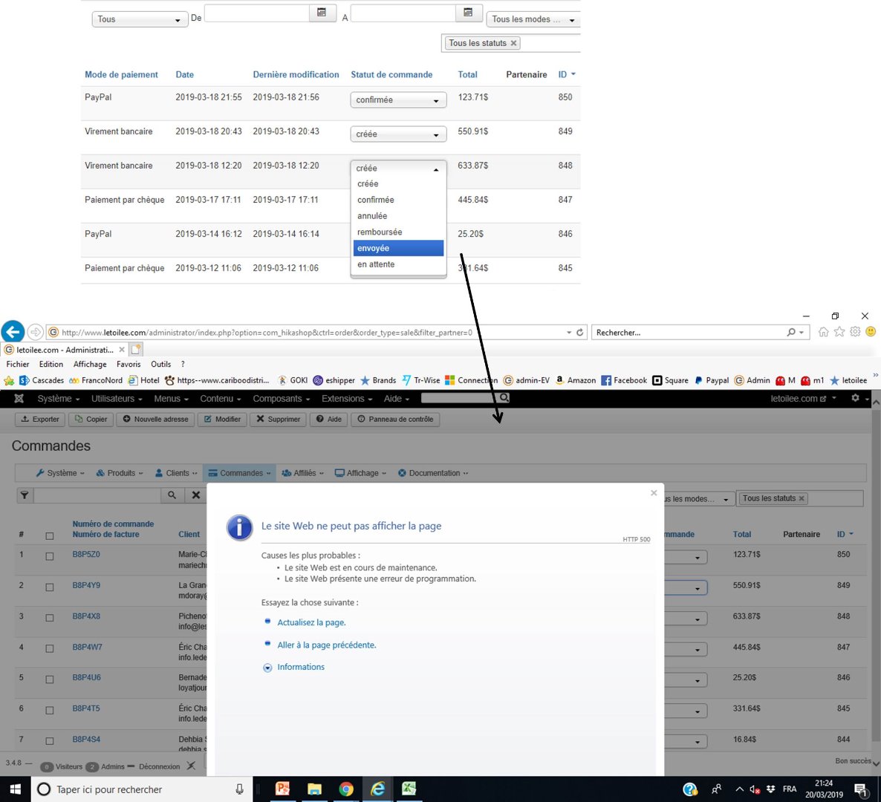Screen dimensions: 881x802
Task: Click Aller à la page précédente link
Action: 326,645
